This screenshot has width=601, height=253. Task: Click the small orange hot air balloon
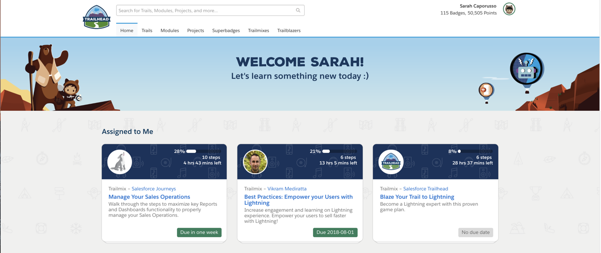coord(486,91)
